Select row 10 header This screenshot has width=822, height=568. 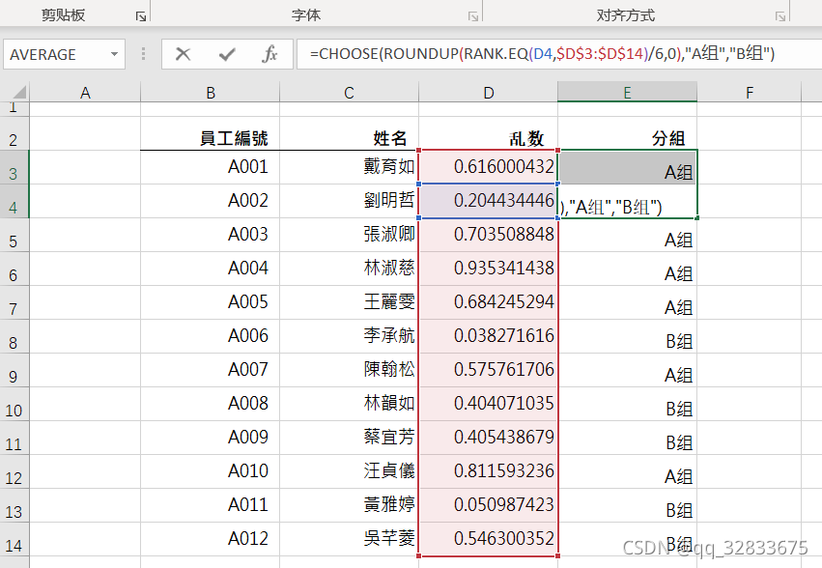coord(14,404)
